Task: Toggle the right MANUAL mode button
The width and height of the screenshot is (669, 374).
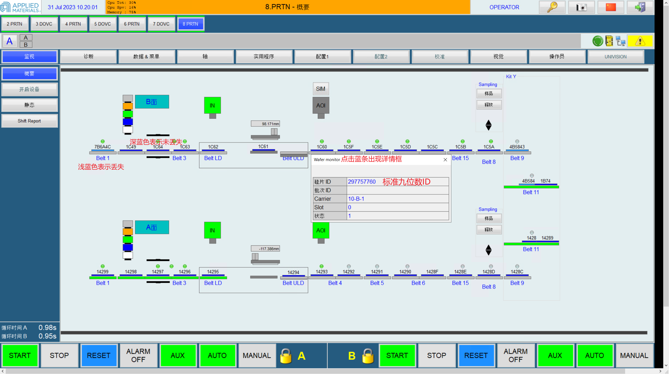Action: pyautogui.click(x=634, y=356)
